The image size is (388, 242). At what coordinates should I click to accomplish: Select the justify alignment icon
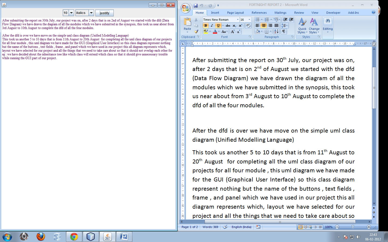pyautogui.click(x=276, y=26)
